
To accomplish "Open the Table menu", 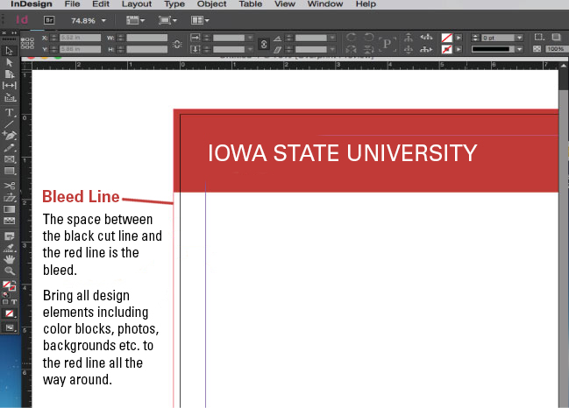I will point(251,4).
